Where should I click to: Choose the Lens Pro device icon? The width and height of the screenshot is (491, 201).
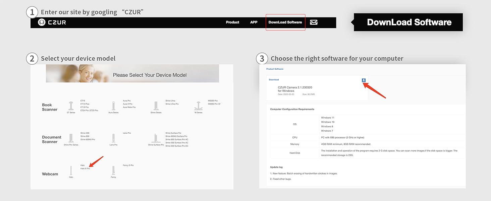[x=113, y=138]
